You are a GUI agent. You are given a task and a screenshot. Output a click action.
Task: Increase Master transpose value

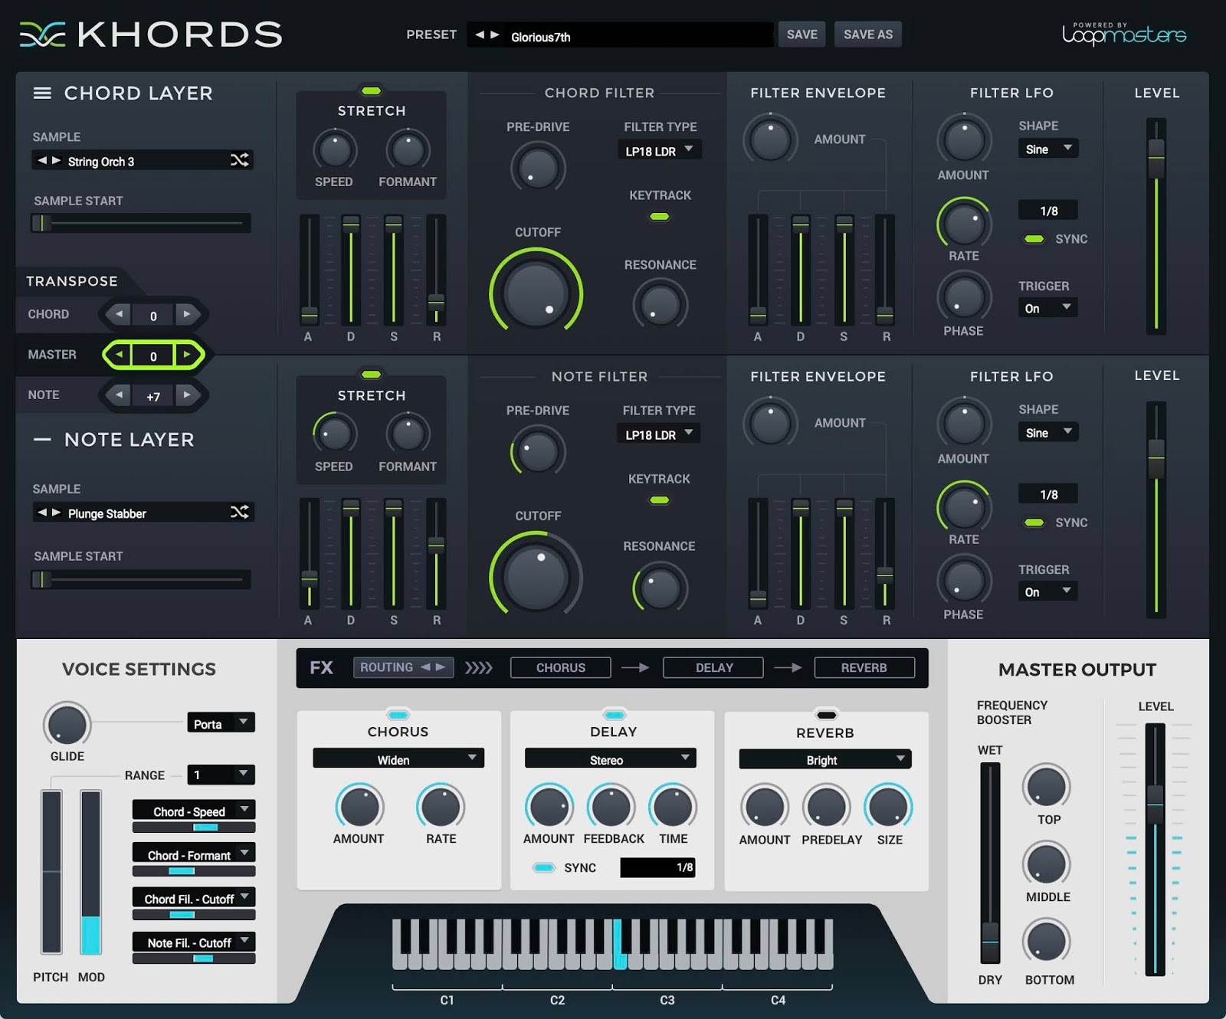186,355
